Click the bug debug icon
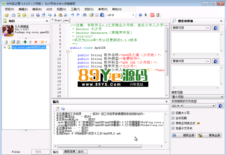Viewport: 226px width, 155px height. 146,15
